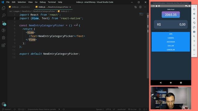Change indentation via Spaces: 2 in the status bar
Image resolution: width=198 pixels, height=111 pixels.
(x=100, y=109)
